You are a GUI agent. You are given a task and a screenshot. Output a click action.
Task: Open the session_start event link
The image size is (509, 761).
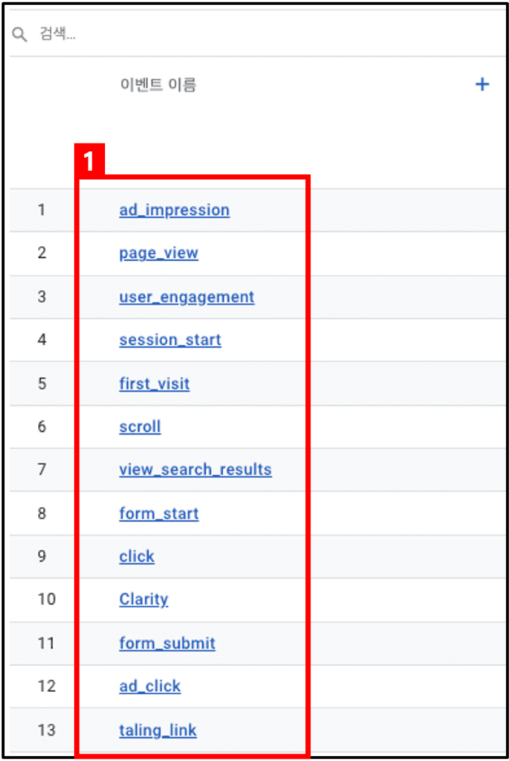pos(170,340)
